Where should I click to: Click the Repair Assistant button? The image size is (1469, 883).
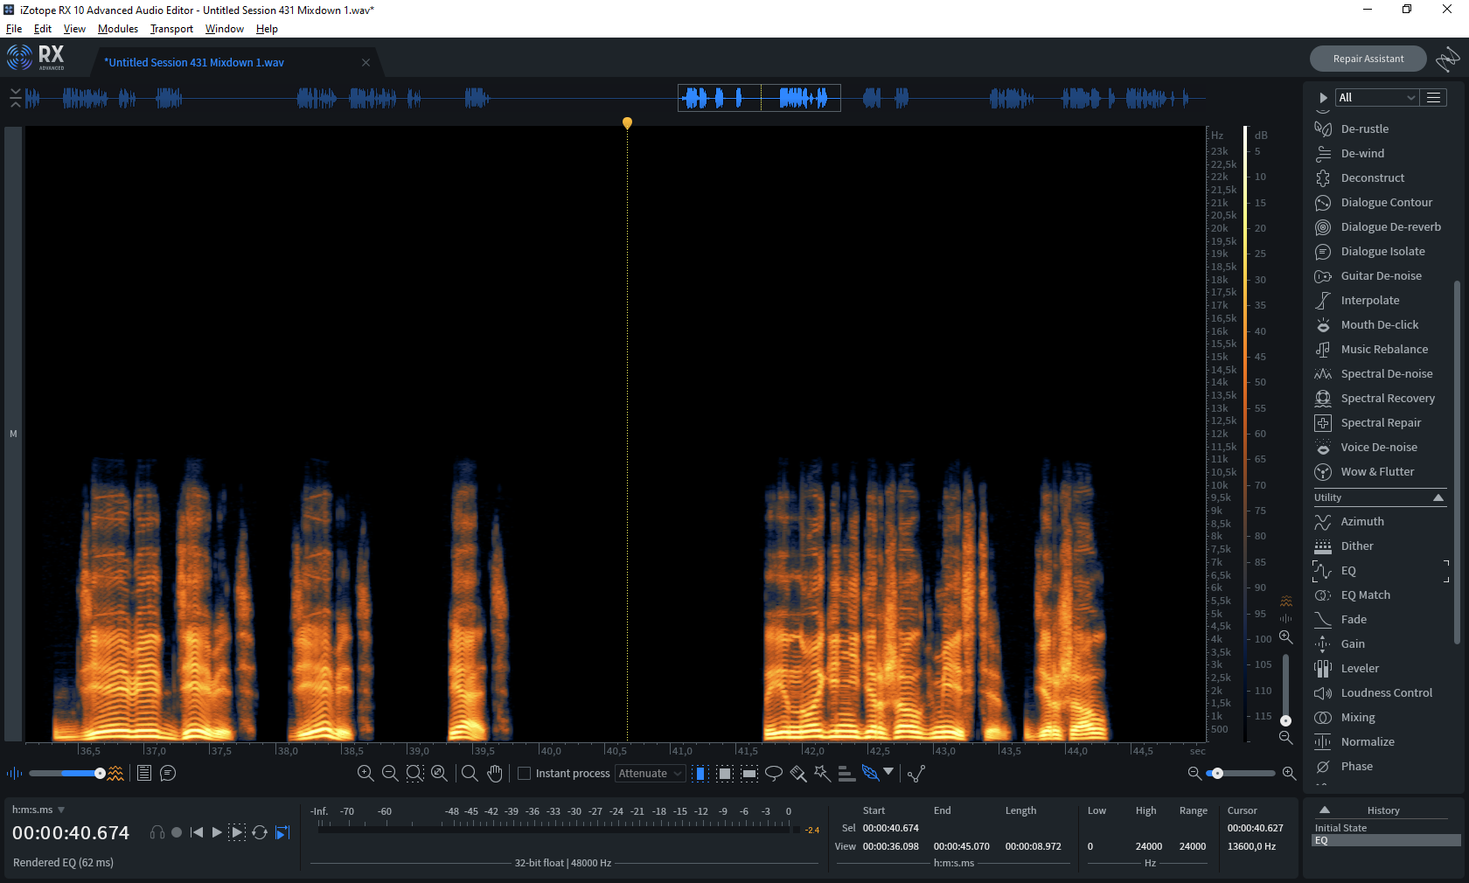pyautogui.click(x=1368, y=59)
